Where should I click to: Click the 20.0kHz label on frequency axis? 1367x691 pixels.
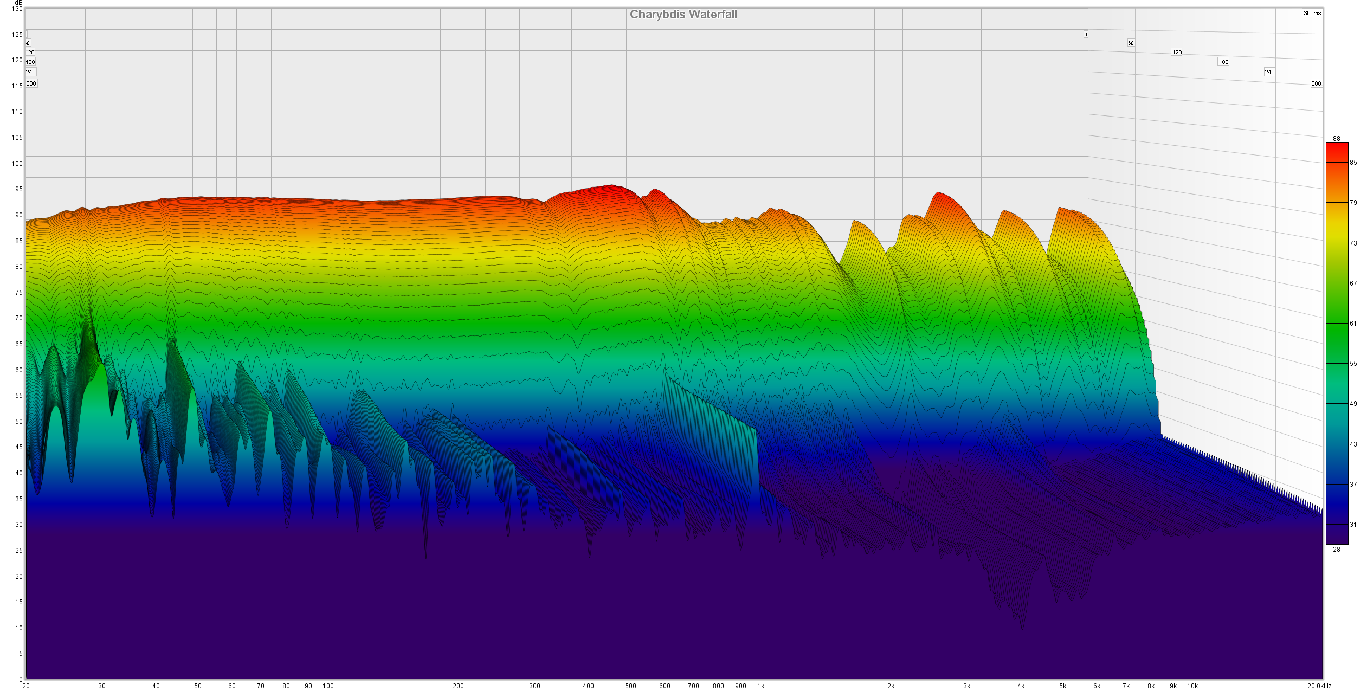[x=1319, y=686]
